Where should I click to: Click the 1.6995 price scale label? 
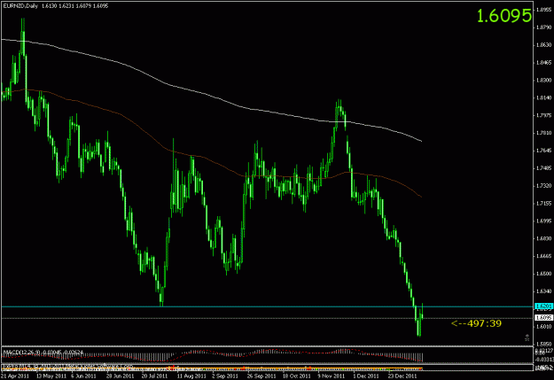tap(544, 221)
